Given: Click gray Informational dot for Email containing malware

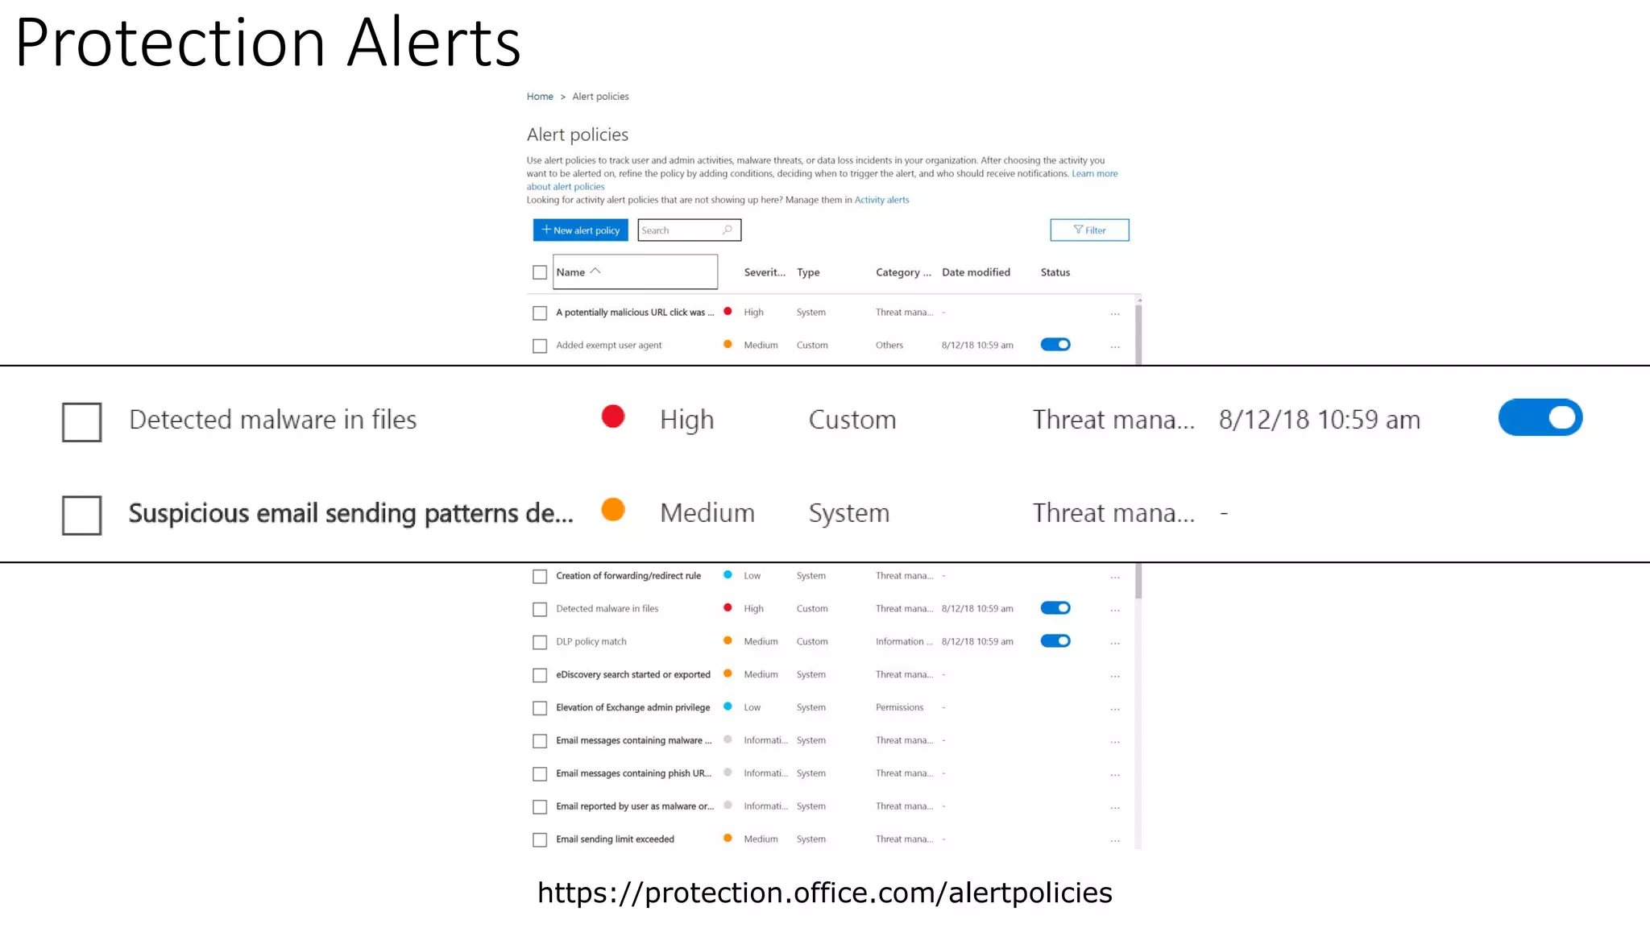Looking at the screenshot, I should (728, 739).
